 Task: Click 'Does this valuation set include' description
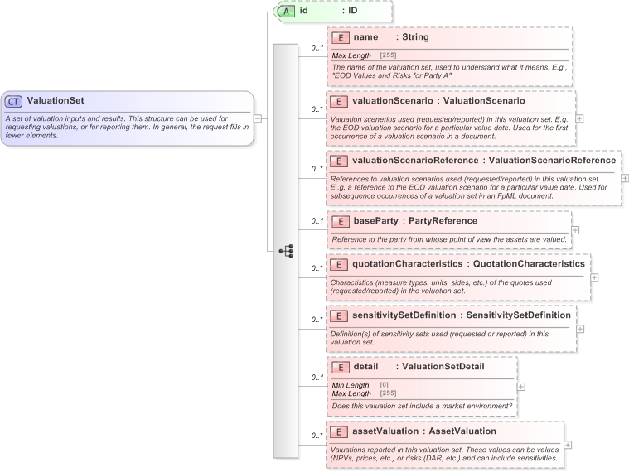(422, 406)
